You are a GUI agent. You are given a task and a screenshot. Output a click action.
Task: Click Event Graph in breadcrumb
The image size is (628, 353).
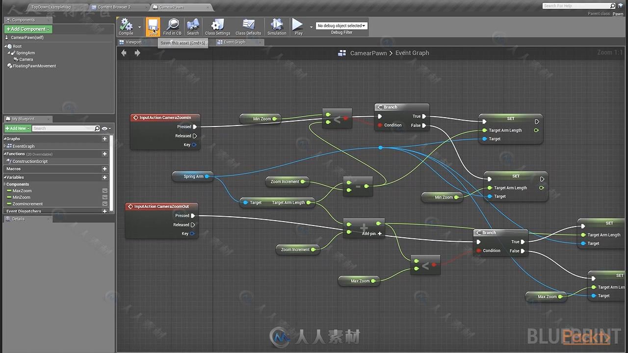point(412,53)
